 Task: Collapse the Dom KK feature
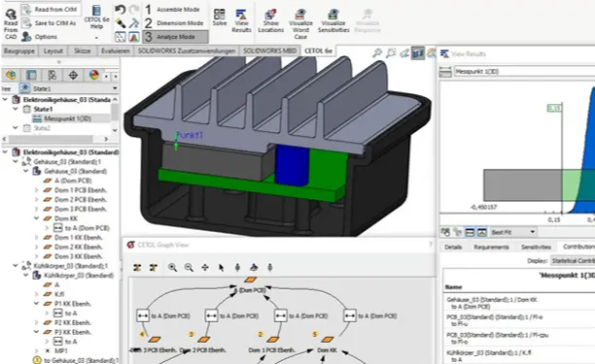tap(36, 218)
